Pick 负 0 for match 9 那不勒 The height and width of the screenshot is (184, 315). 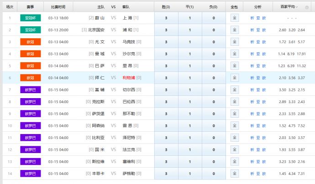pos(214,114)
